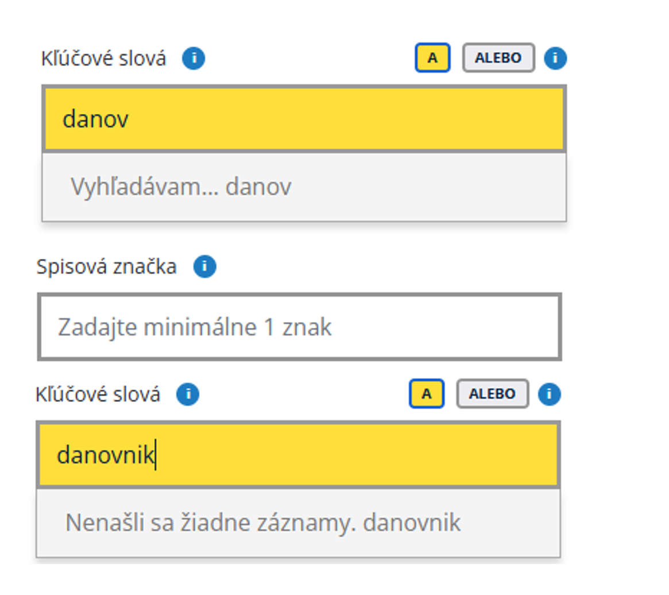This screenshot has height=595, width=669.
Task: Place cursor in the danovnik input
Action: (x=299, y=454)
